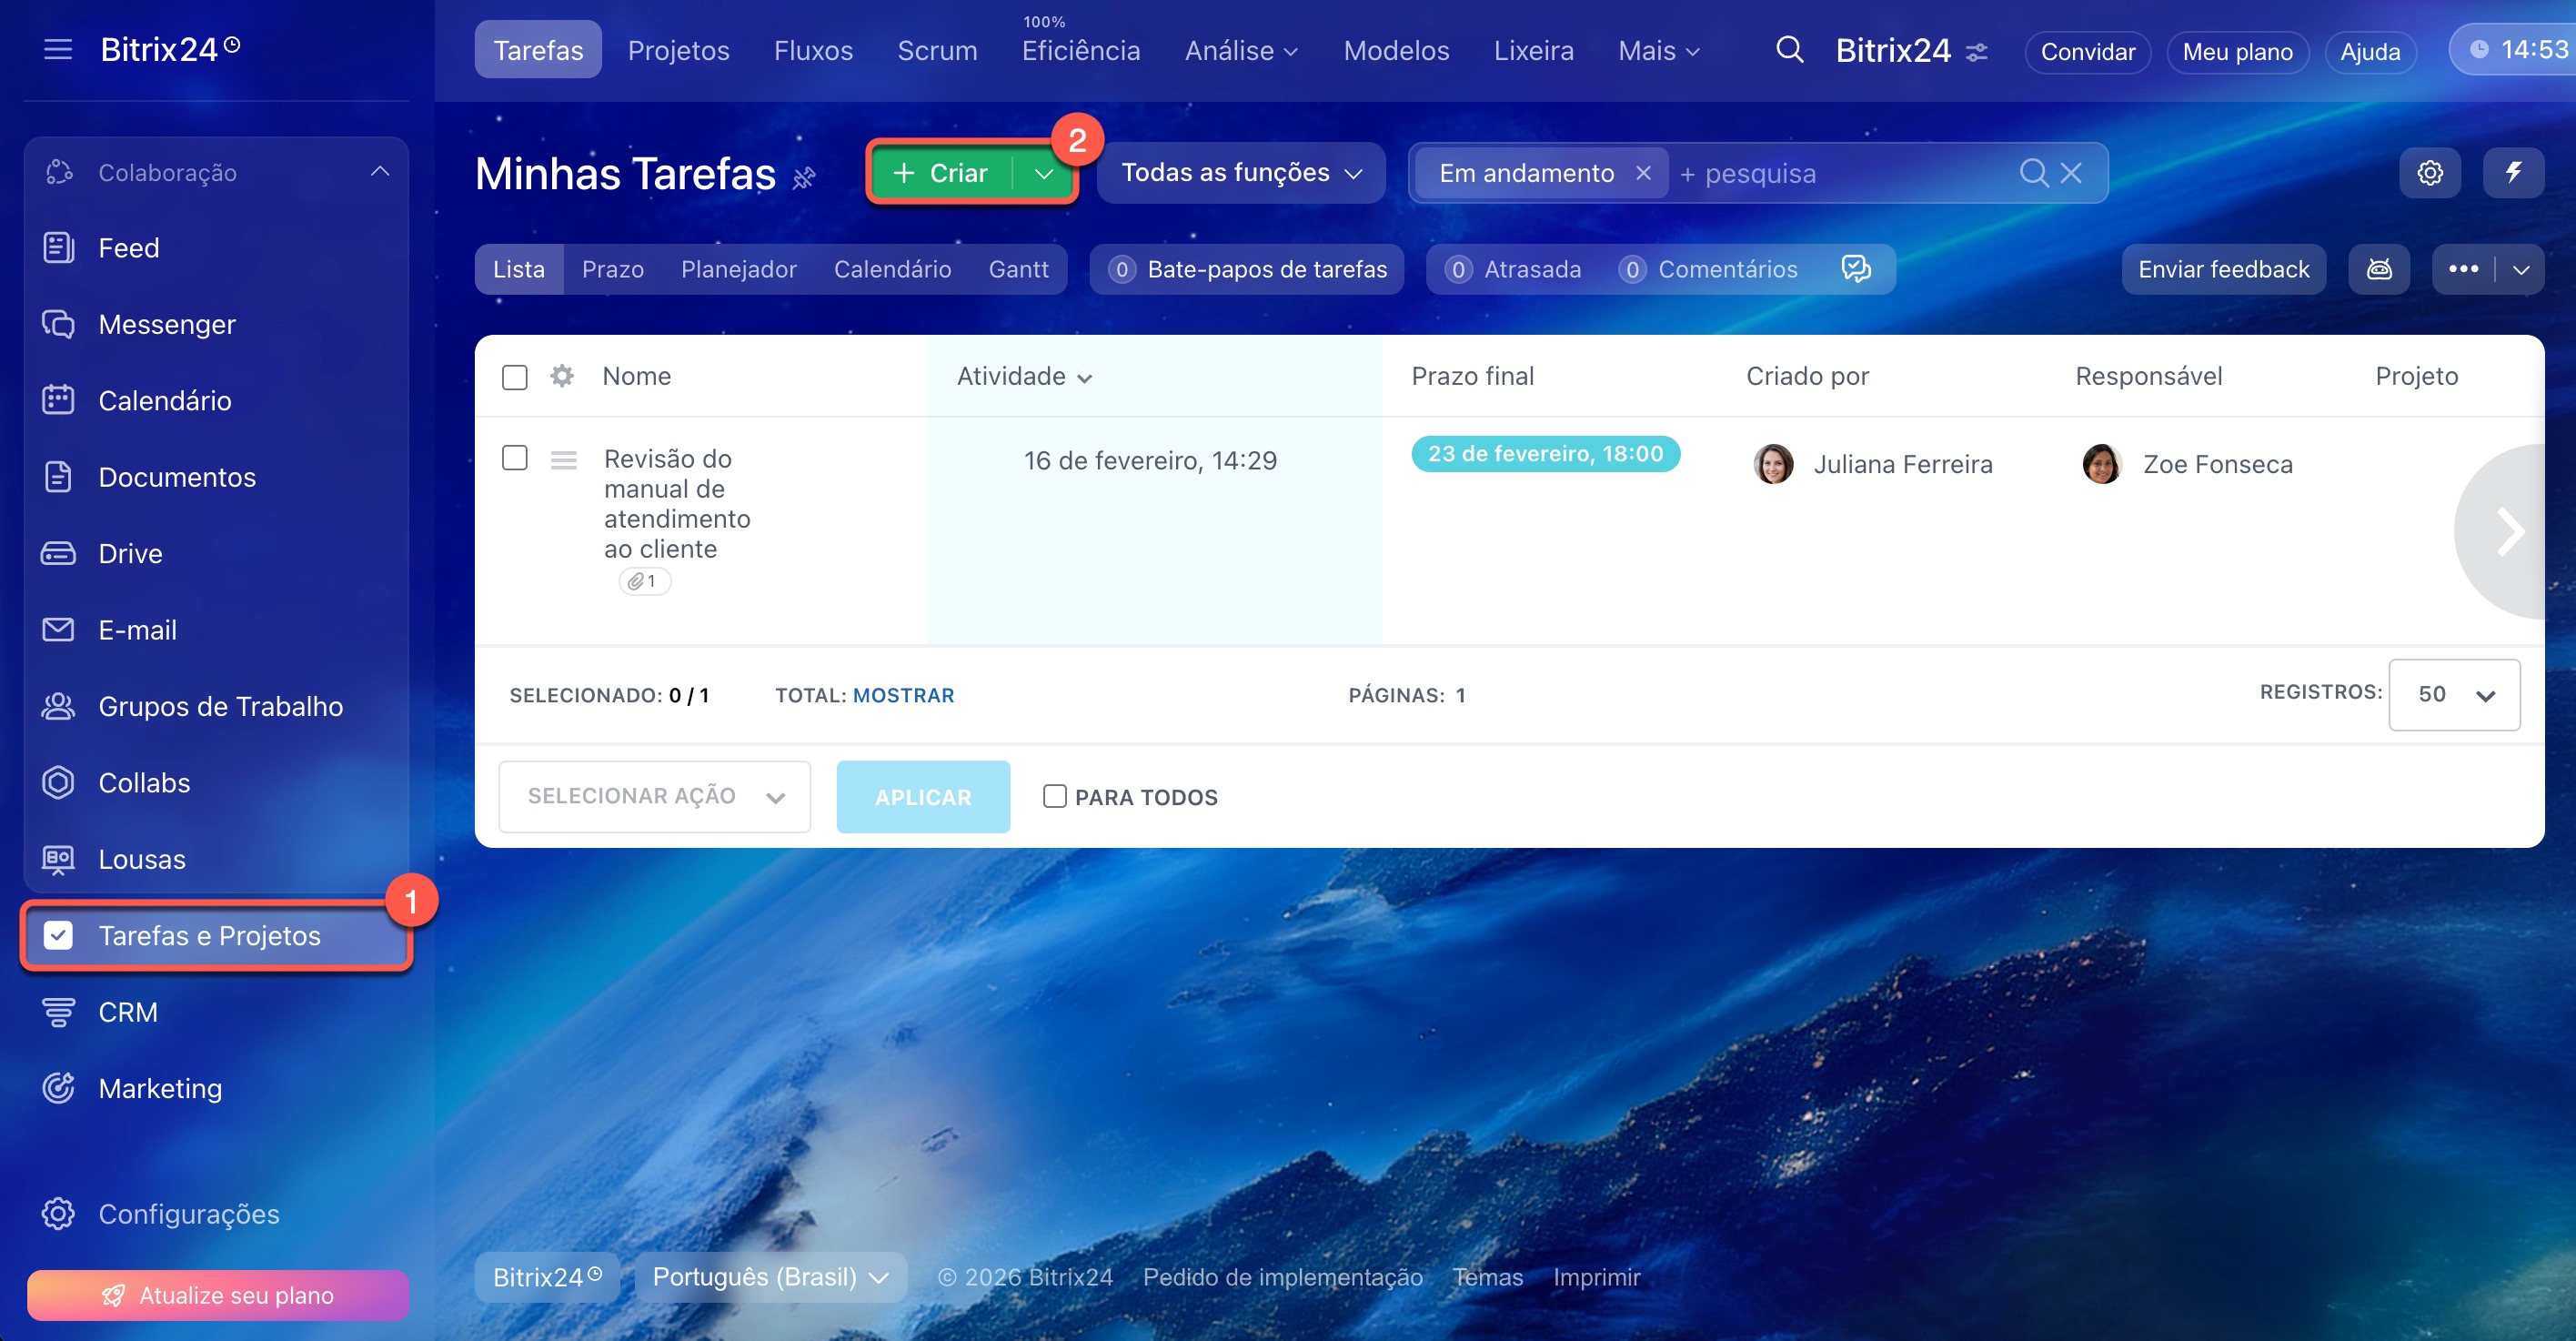Check the select-all tasks checkbox
Screen dimensions: 2576x1341
[x=515, y=377]
